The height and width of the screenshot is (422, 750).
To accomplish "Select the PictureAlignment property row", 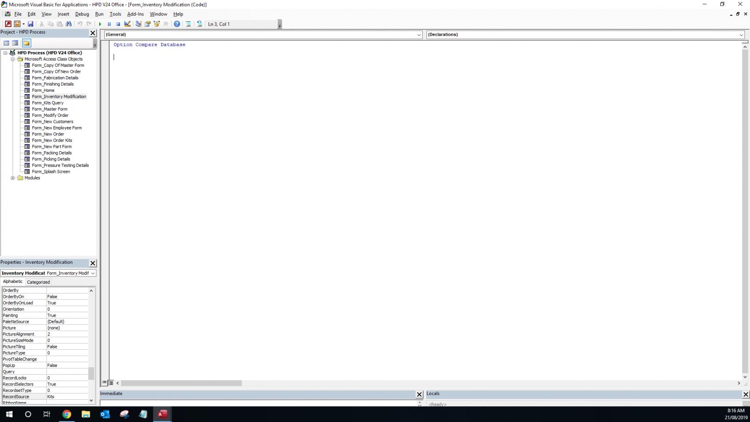I will click(45, 334).
